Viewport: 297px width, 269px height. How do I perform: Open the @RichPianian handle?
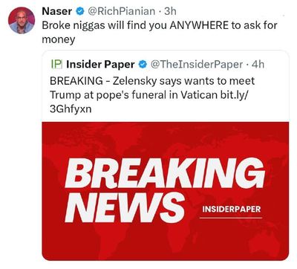point(121,11)
